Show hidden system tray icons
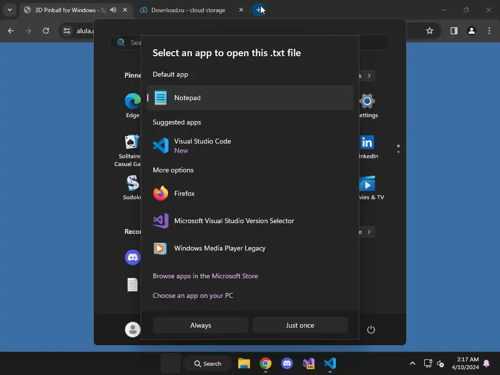 tap(412, 363)
